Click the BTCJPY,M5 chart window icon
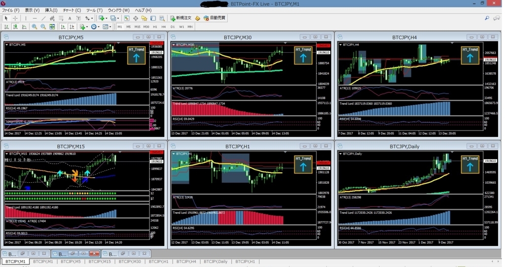505x267 pixels. click(6, 37)
